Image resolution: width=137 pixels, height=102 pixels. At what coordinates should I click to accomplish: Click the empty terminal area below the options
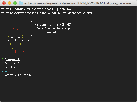click(68, 89)
